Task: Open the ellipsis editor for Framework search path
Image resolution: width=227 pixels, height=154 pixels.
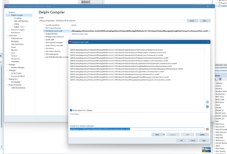Action: 209,31
